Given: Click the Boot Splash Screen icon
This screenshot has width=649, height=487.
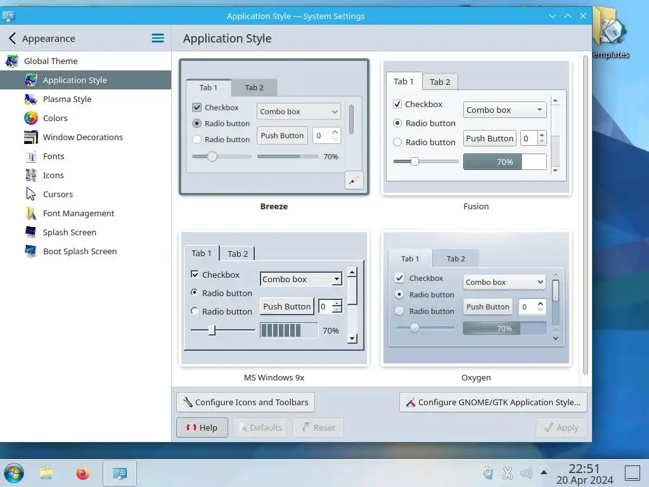Looking at the screenshot, I should click(31, 251).
